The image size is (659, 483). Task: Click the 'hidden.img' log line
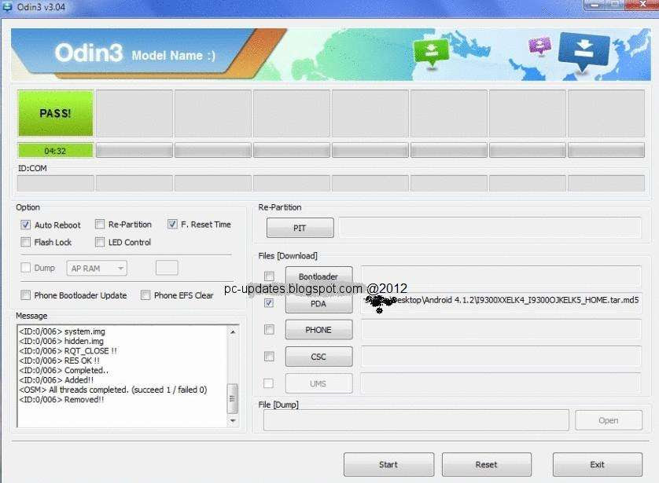[x=61, y=341]
